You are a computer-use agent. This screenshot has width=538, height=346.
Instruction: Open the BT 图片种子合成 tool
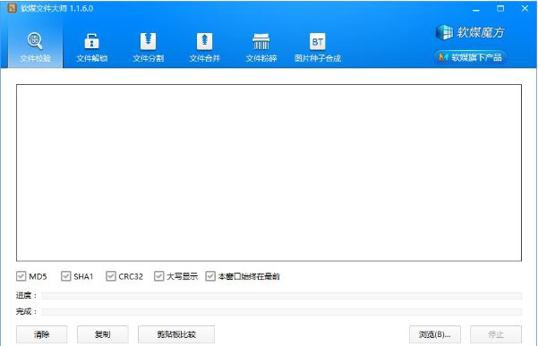click(x=318, y=47)
